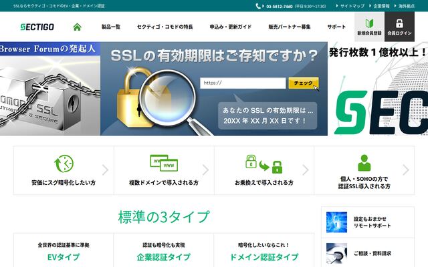The width and height of the screenshot is (428, 267).
Task: Click 設定もおまかせ リモートサポート text
Action: 372,222
